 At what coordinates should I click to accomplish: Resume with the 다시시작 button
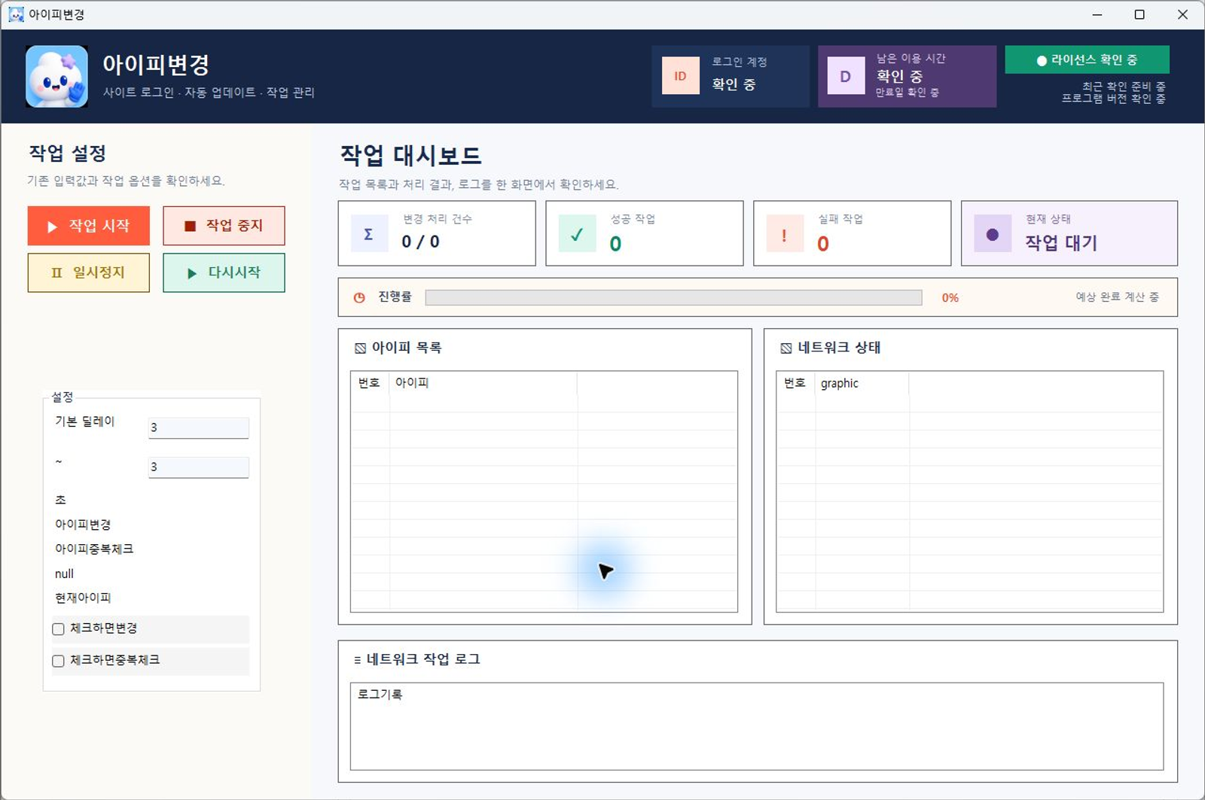[x=224, y=272]
